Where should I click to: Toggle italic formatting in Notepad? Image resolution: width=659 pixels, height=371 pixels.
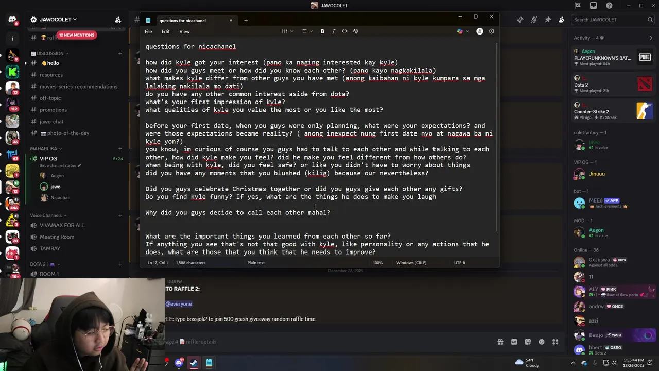click(333, 31)
